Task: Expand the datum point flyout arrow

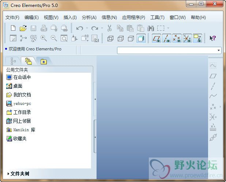Action: (x=220, y=107)
